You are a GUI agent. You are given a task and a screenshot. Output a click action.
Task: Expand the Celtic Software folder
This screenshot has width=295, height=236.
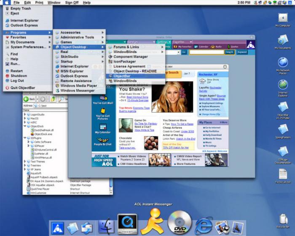[29, 142]
